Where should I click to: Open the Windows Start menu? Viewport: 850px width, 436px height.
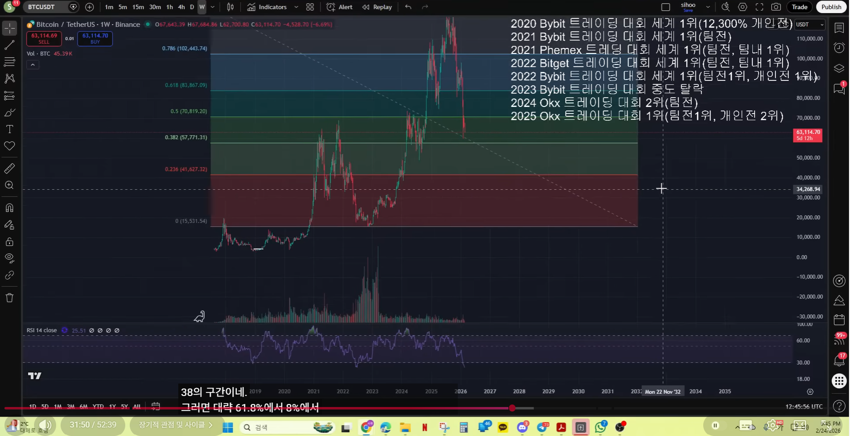(228, 427)
